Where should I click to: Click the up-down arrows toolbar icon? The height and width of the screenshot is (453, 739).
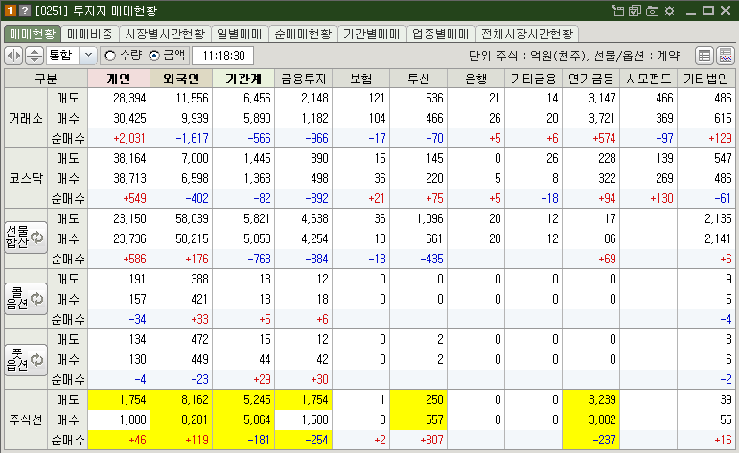click(35, 56)
